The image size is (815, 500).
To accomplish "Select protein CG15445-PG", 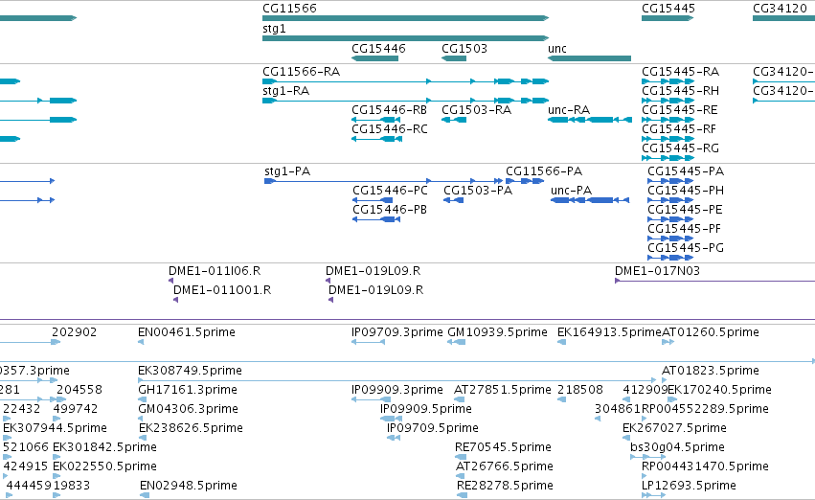I will click(686, 248).
